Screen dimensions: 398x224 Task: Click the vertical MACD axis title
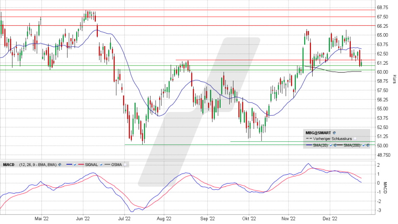pos(385,187)
